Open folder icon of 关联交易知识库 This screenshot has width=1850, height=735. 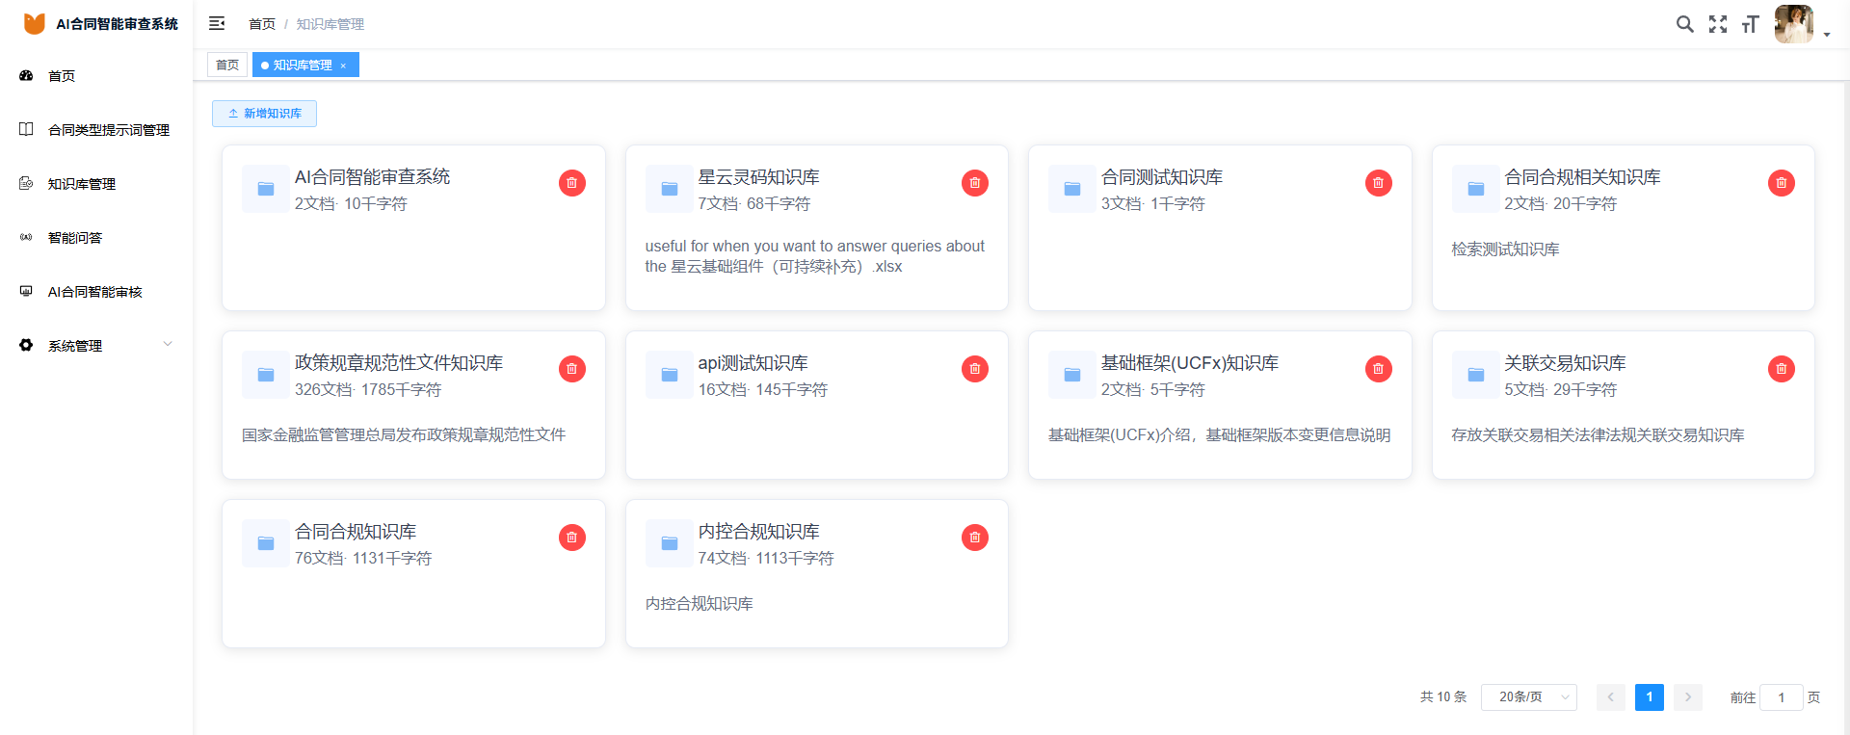pyautogui.click(x=1476, y=375)
